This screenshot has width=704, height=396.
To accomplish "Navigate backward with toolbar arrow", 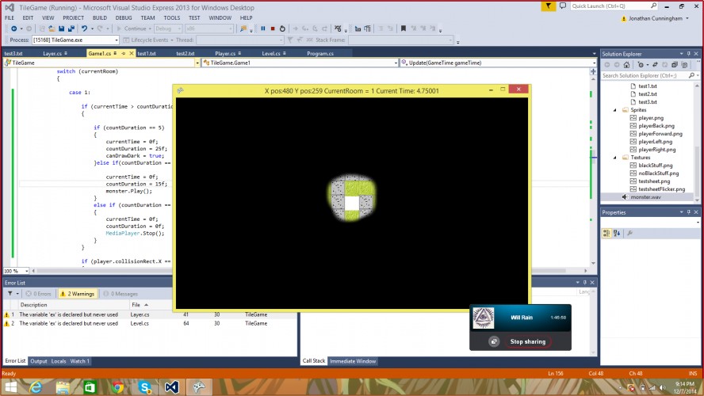I will pos(14,29).
